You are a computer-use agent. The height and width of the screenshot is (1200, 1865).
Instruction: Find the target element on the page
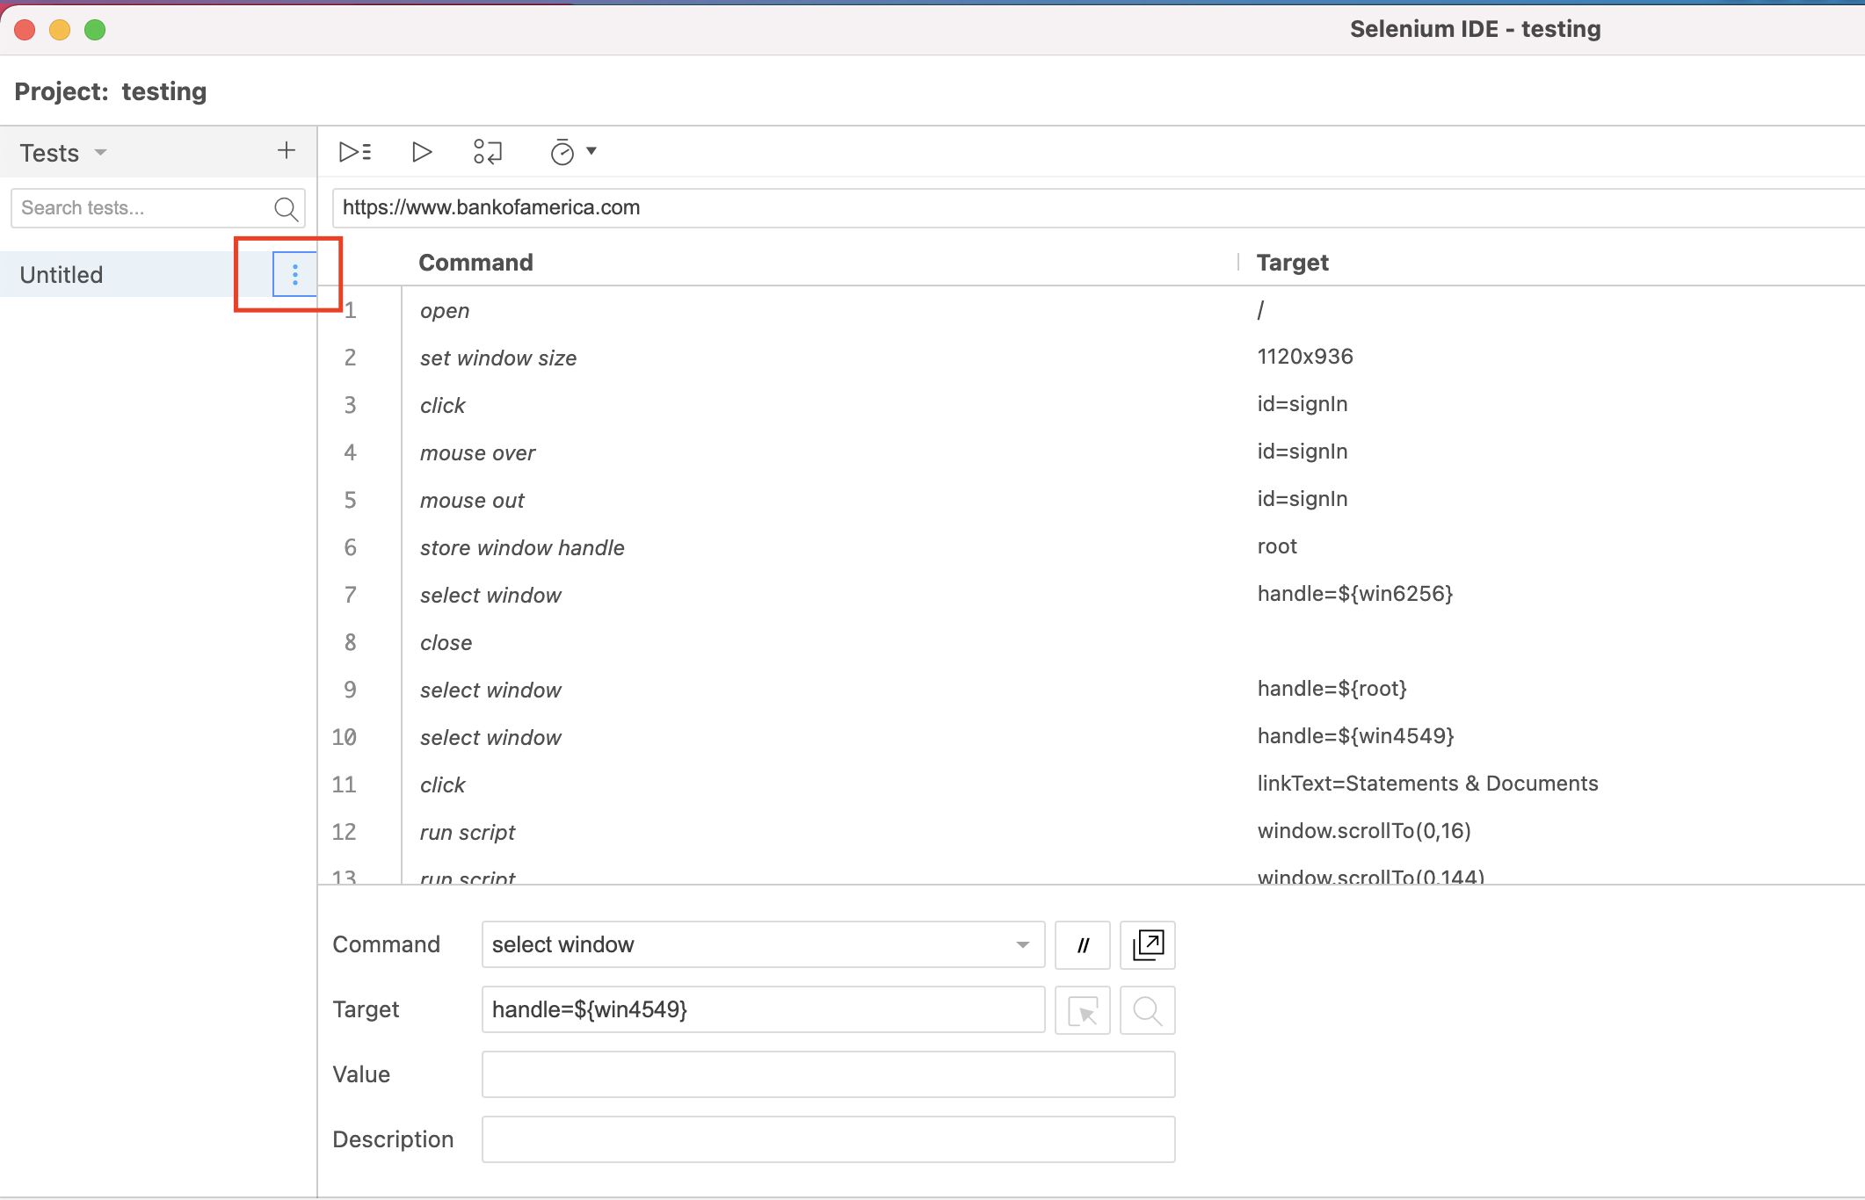[1147, 1010]
